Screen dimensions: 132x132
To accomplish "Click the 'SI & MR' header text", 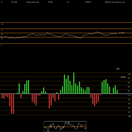I will coord(14,2).
